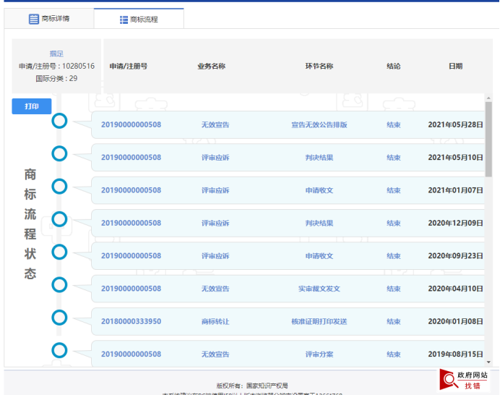Click 国际分类:29 info text
This screenshot has width=500, height=395.
pos(56,79)
